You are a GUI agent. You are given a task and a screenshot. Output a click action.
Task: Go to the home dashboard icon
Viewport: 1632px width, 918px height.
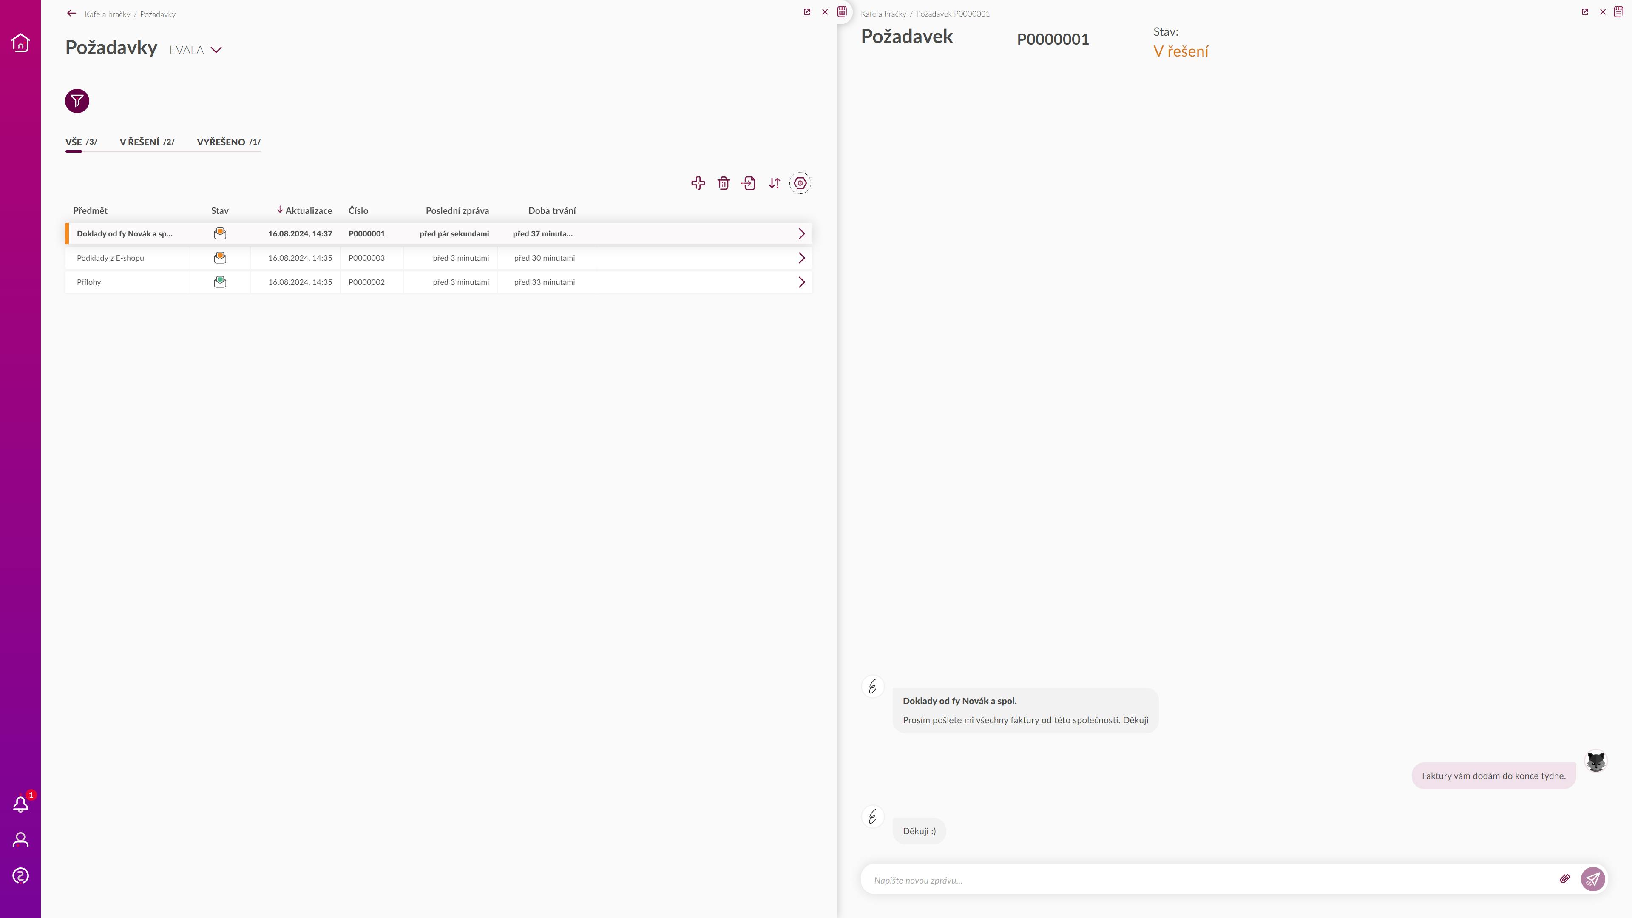click(x=20, y=43)
